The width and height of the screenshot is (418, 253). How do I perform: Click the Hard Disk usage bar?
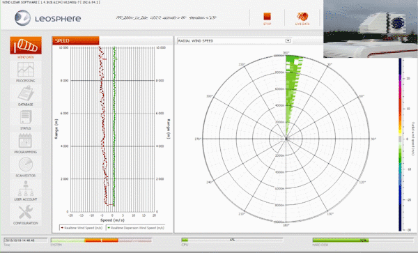click(363, 240)
